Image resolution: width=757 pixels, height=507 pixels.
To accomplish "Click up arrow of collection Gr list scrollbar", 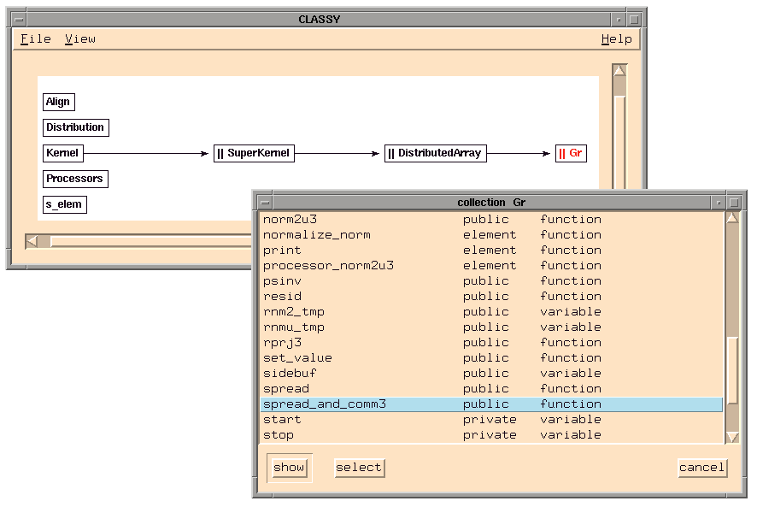I will [732, 219].
